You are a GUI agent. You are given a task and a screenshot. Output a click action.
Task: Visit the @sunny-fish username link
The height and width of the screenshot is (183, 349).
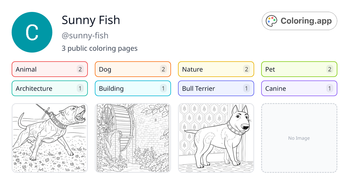85,35
